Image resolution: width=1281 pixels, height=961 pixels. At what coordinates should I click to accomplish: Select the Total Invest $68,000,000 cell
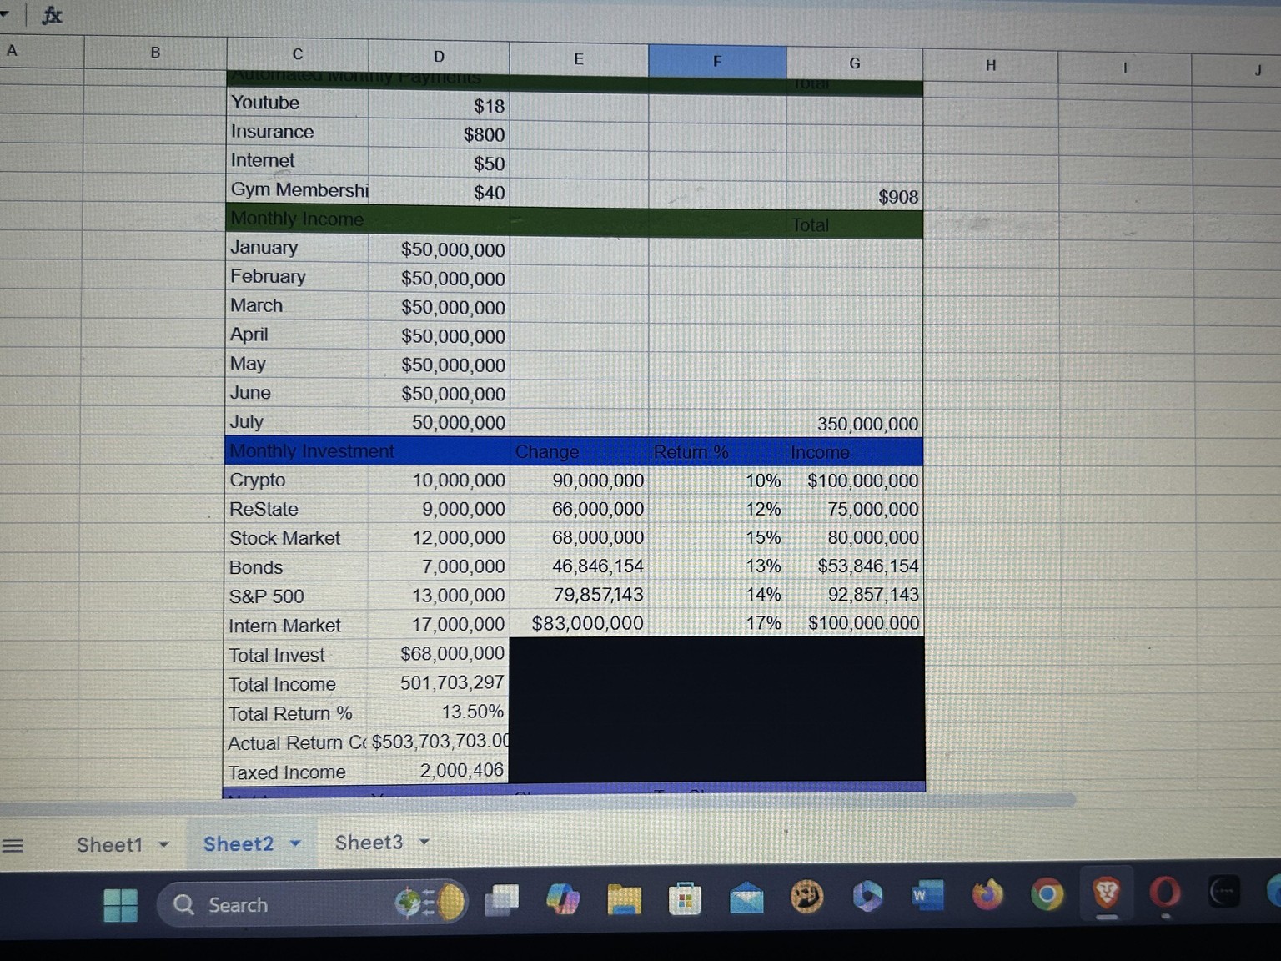pyautogui.click(x=440, y=653)
